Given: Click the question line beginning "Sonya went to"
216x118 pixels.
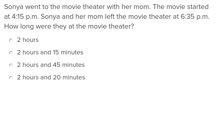Looking at the screenshot, I should (x=106, y=7).
